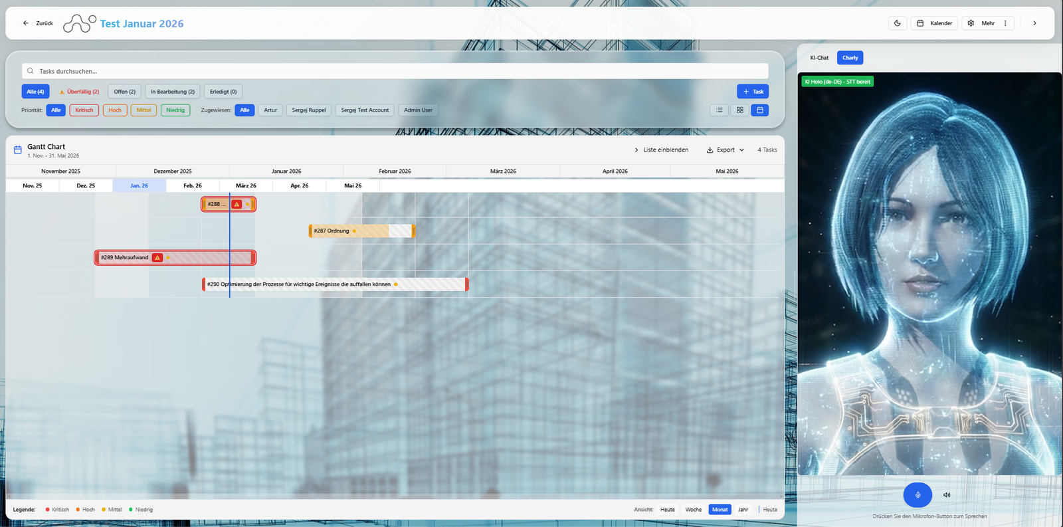Open the Export dropdown
Viewport: 1063px width, 527px height.
tap(725, 150)
